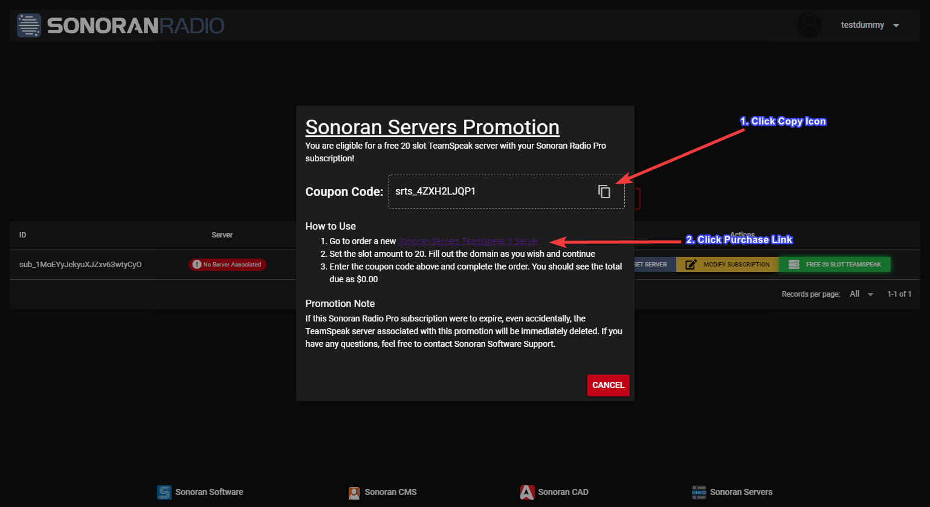Open the Sonoran CAD footer logo icon
930x507 pixels.
coord(527,492)
